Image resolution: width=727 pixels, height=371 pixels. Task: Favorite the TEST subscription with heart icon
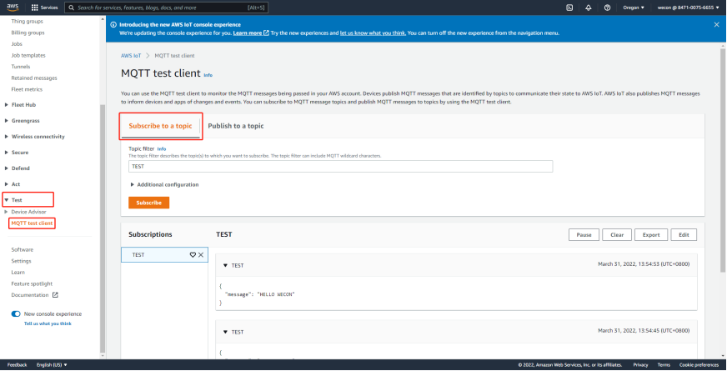tap(193, 255)
